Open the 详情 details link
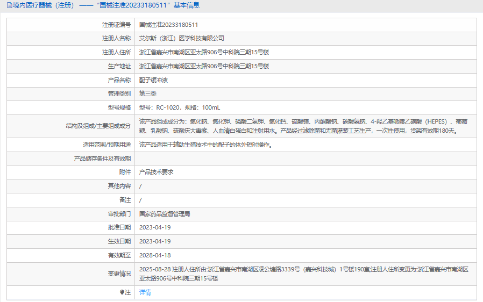Viewport: 483px width, 302px height. point(145,292)
